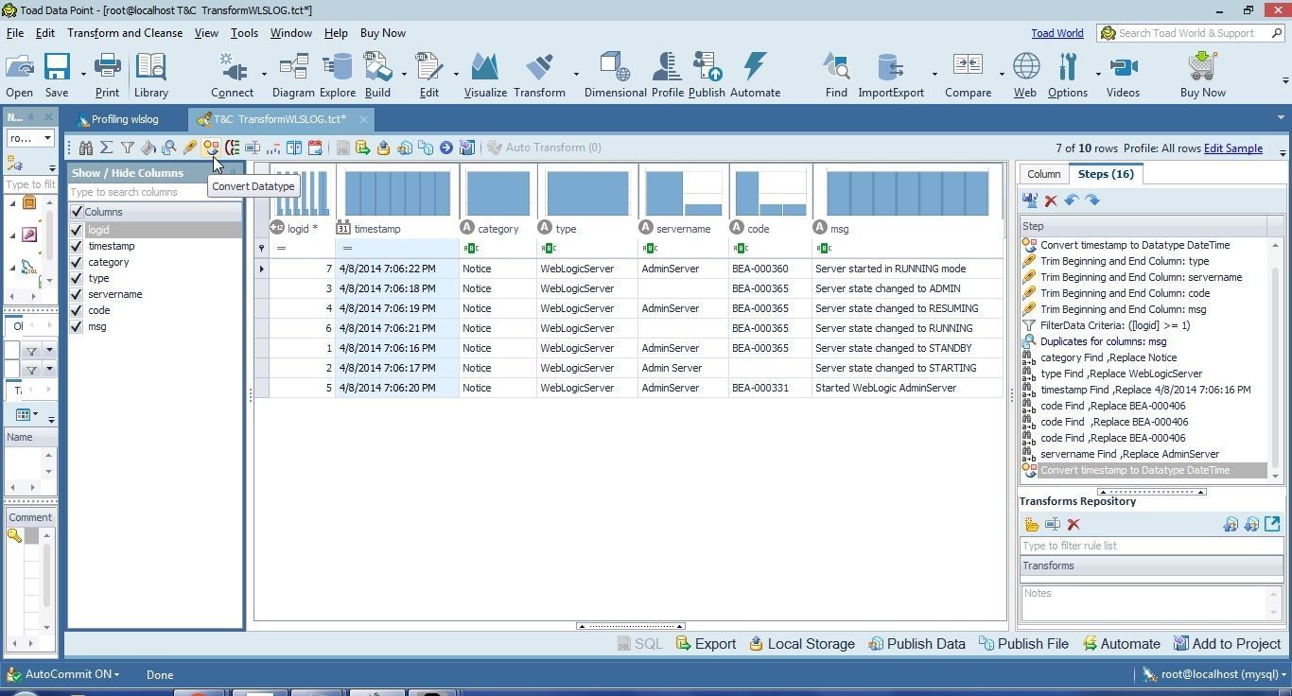Open the Options button dropdown arrow

tap(1098, 74)
